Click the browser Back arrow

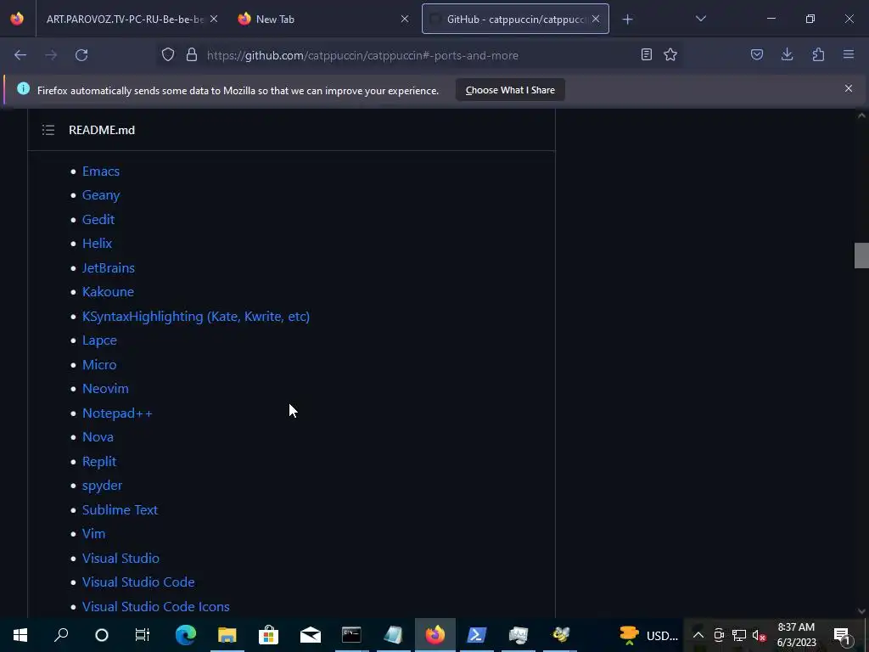pyautogui.click(x=20, y=55)
